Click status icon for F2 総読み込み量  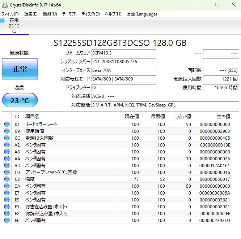coord(7,213)
